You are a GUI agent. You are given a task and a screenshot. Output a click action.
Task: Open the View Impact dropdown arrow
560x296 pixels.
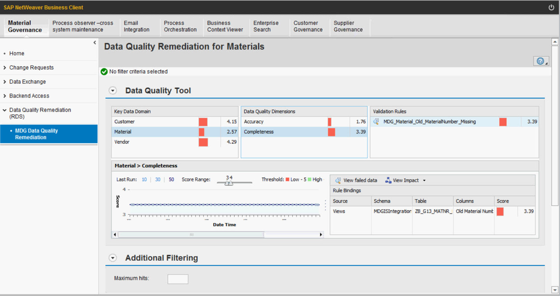coord(424,180)
